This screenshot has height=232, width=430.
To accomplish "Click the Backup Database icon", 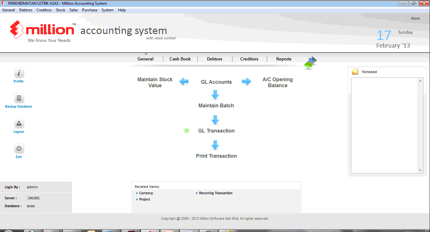I will [19, 98].
